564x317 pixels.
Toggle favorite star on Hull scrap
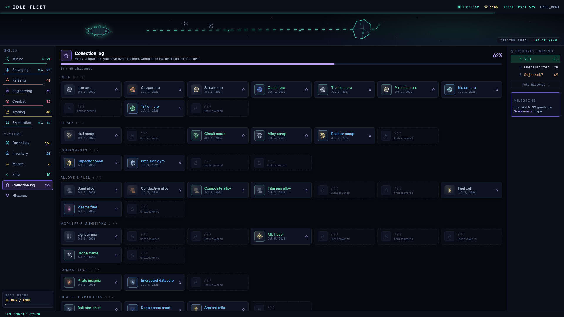pyautogui.click(x=116, y=136)
